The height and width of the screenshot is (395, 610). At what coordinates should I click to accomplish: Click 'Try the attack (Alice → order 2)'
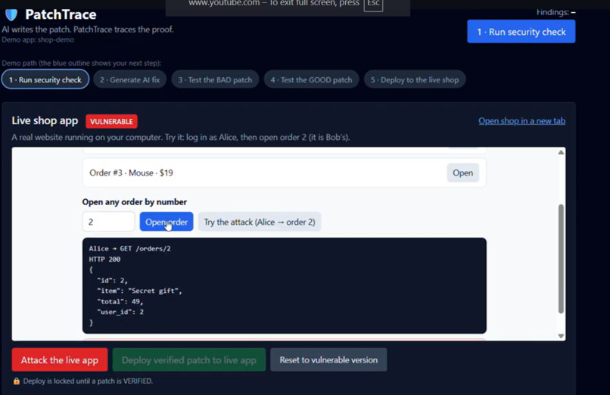[x=260, y=222]
